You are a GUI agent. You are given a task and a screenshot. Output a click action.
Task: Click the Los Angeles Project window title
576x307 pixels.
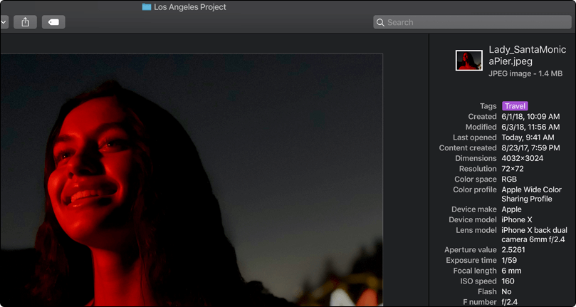pos(190,7)
